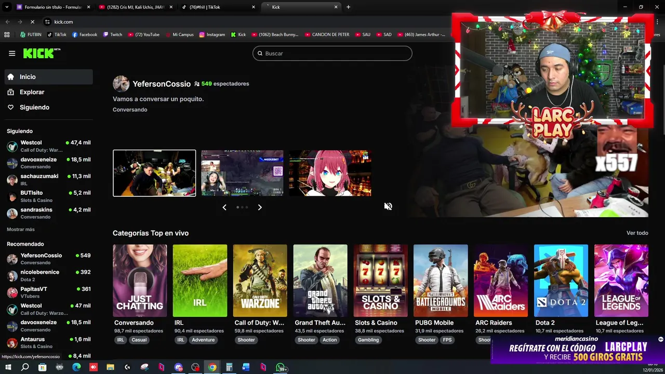Go back to the previous page
This screenshot has height=374, width=665.
7,22
